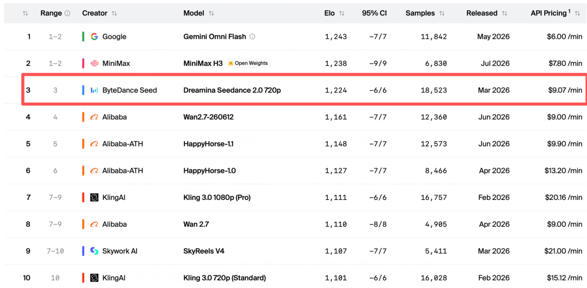The height and width of the screenshot is (288, 587).
Task: Select the SkyReels V4 model name
Action: tap(204, 251)
